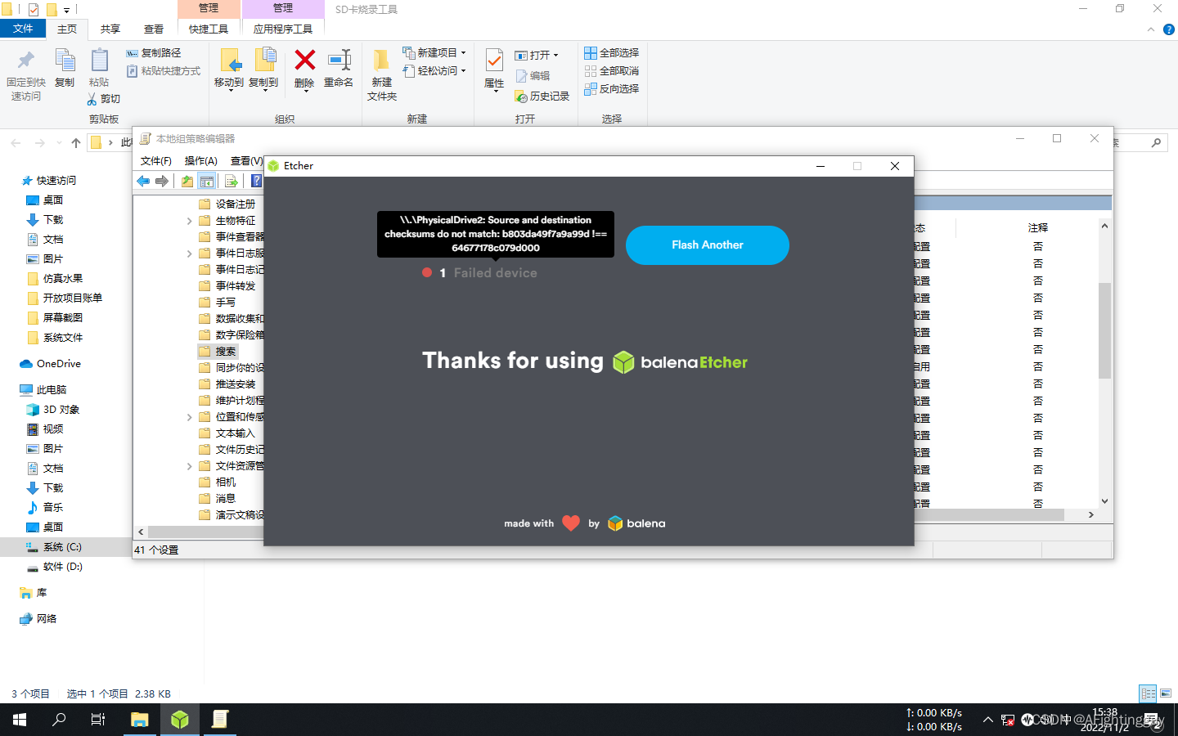Screen dimensions: 1178x736
Task: Click 全部取消 in the ribbon
Action: 612,71
